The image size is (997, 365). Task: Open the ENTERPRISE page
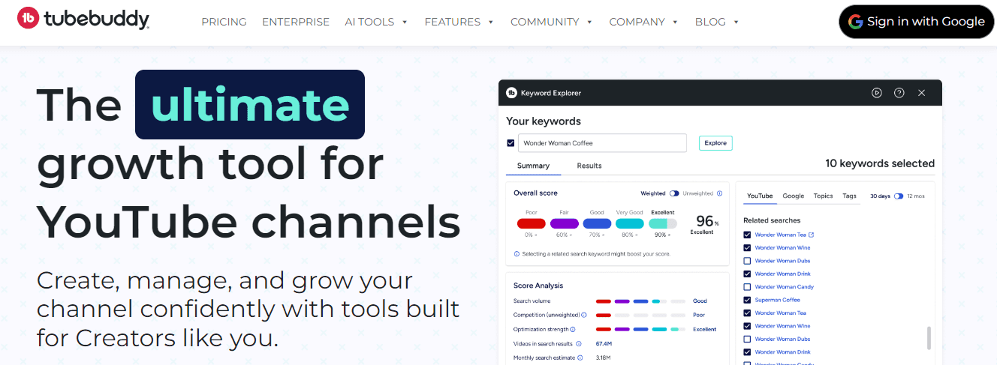coord(296,22)
